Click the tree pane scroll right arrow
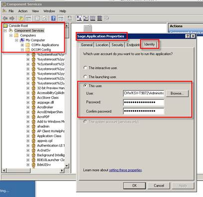The image size is (203, 197). [62, 171]
